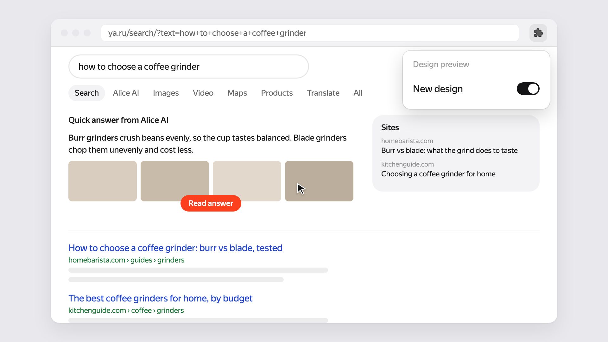Open result 'The best coffee grinders for home, by budget'
Screen dimensions: 608x342
pos(161,298)
